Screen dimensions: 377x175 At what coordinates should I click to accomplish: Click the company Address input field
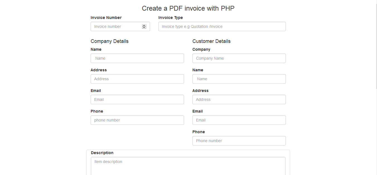[137, 79]
